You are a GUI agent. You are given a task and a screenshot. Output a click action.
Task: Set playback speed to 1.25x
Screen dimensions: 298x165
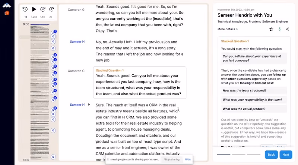coord(34,17)
